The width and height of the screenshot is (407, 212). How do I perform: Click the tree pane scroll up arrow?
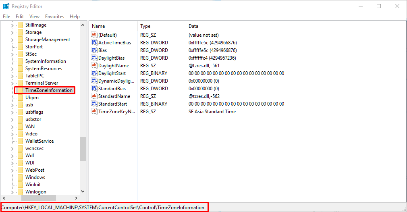(x=83, y=25)
